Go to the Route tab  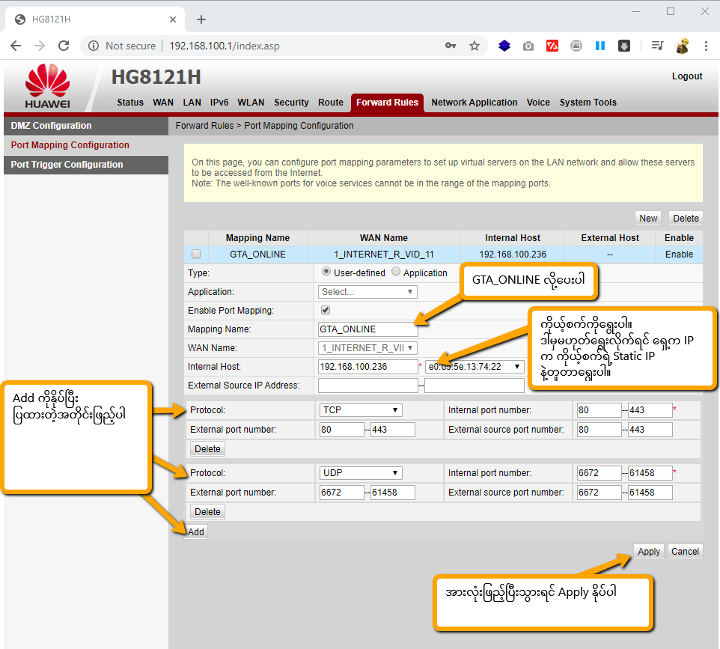(x=331, y=103)
